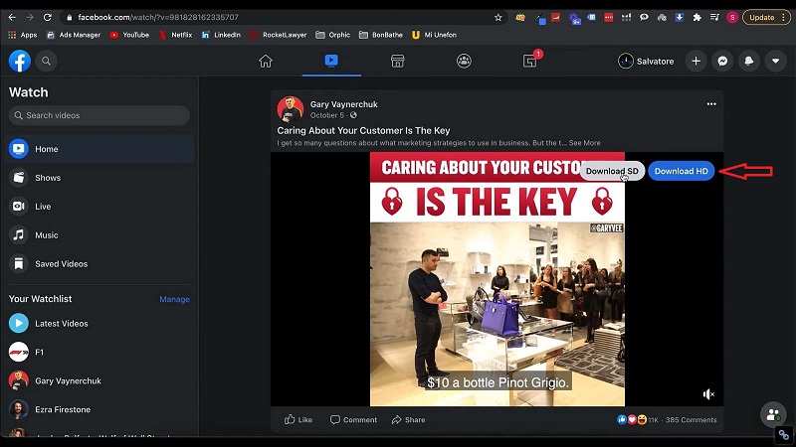796x447 pixels.
Task: Open the Orphic bookmarks folder
Action: [333, 35]
